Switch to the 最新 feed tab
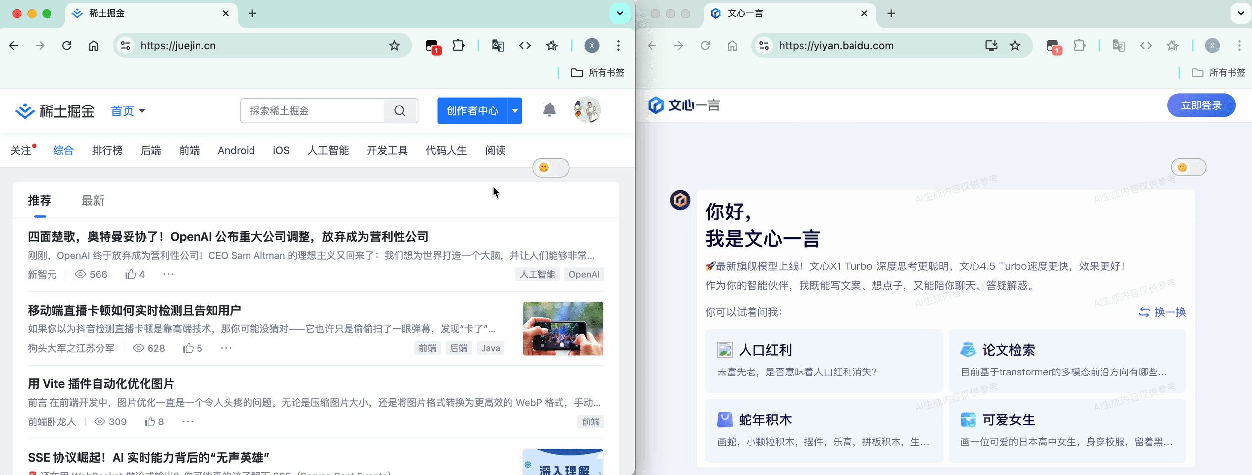Screen dimensions: 1252x475 tap(93, 201)
